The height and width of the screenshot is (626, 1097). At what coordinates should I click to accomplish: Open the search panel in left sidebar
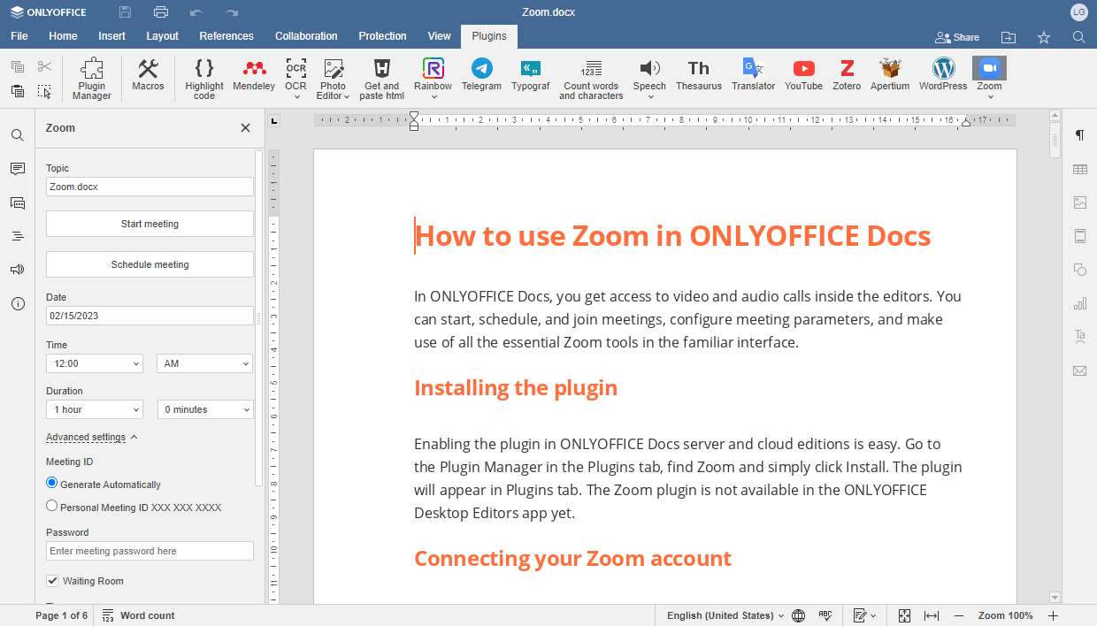click(x=18, y=135)
